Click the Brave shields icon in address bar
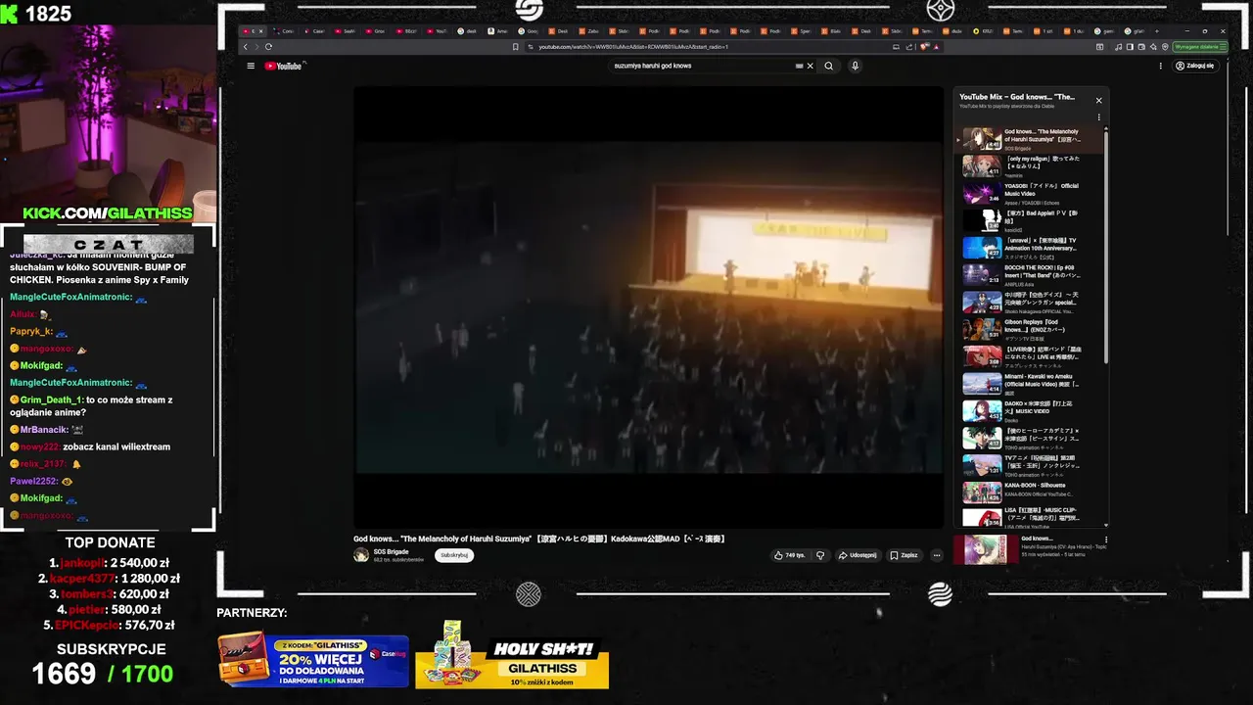The width and height of the screenshot is (1253, 705). point(925,46)
